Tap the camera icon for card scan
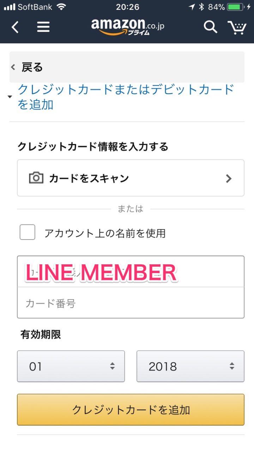254x452 pixels. [36, 178]
